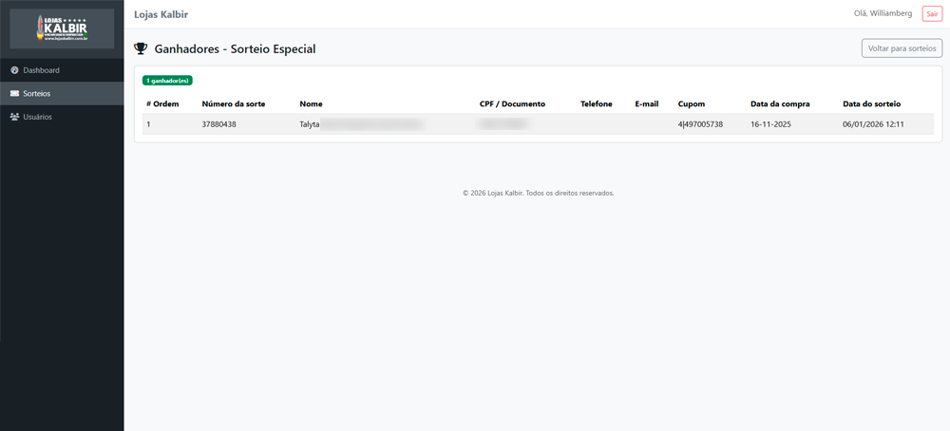Click the Telefone column header
The height and width of the screenshot is (431, 950).
[x=597, y=104]
